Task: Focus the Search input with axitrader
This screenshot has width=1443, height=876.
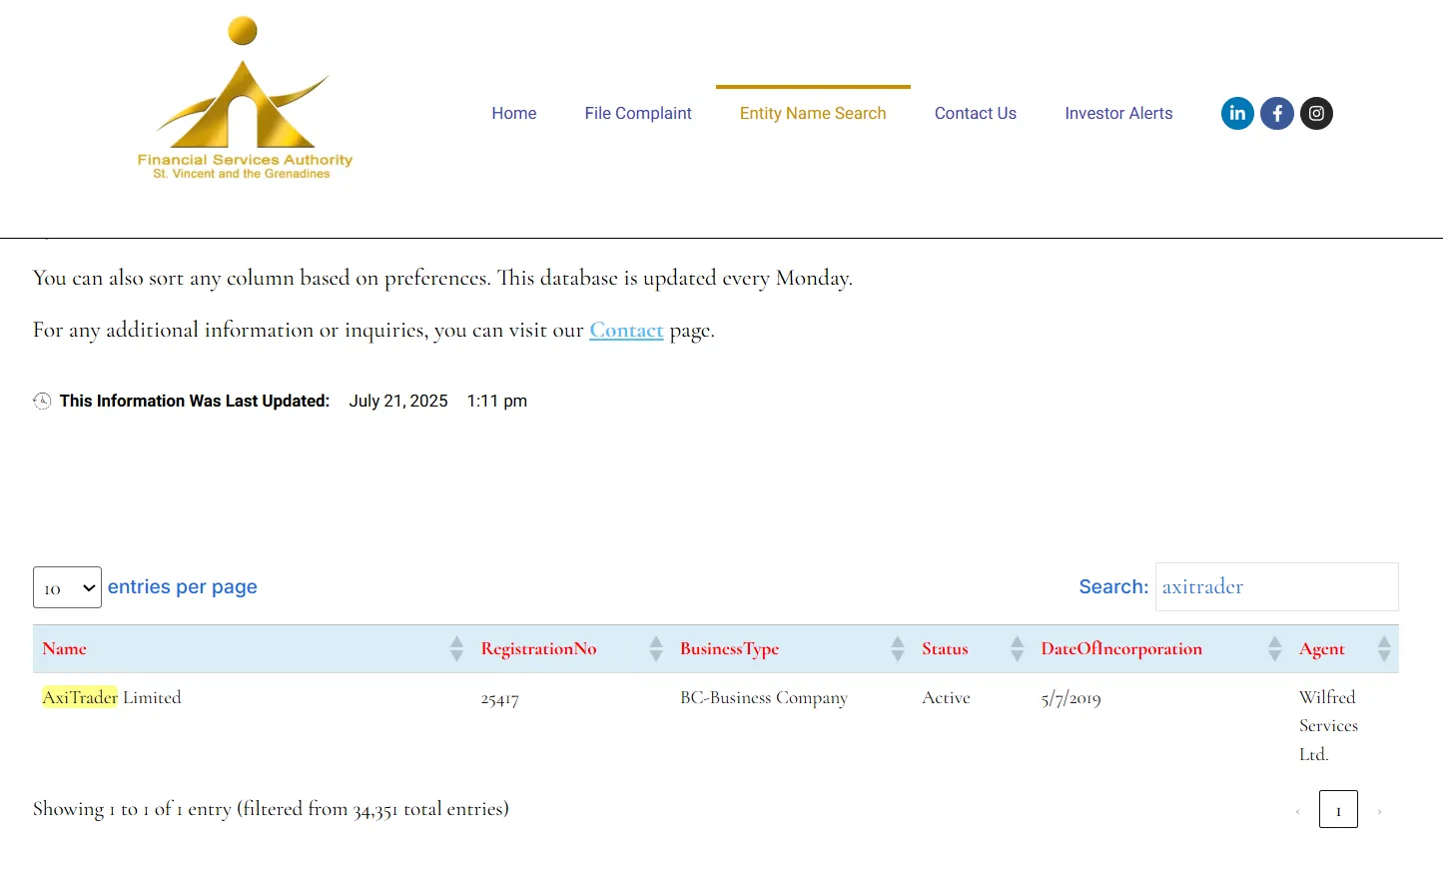Action: pyautogui.click(x=1276, y=587)
